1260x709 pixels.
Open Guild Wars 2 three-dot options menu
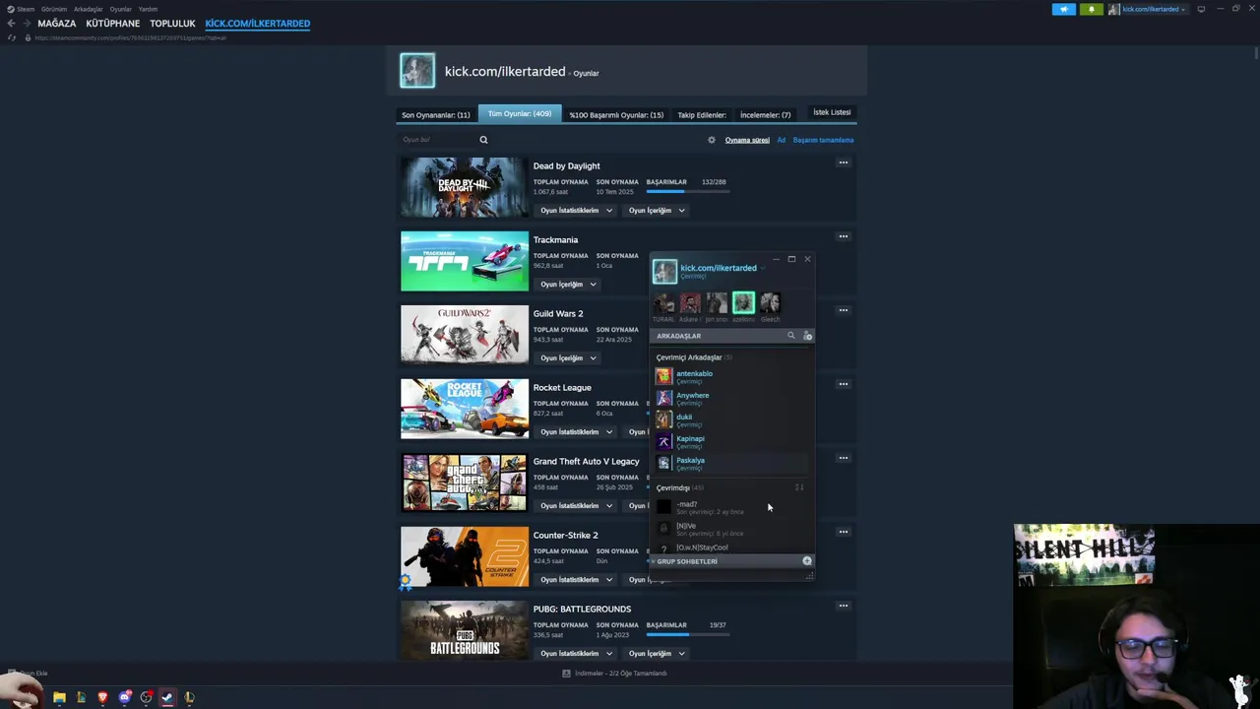[843, 310]
